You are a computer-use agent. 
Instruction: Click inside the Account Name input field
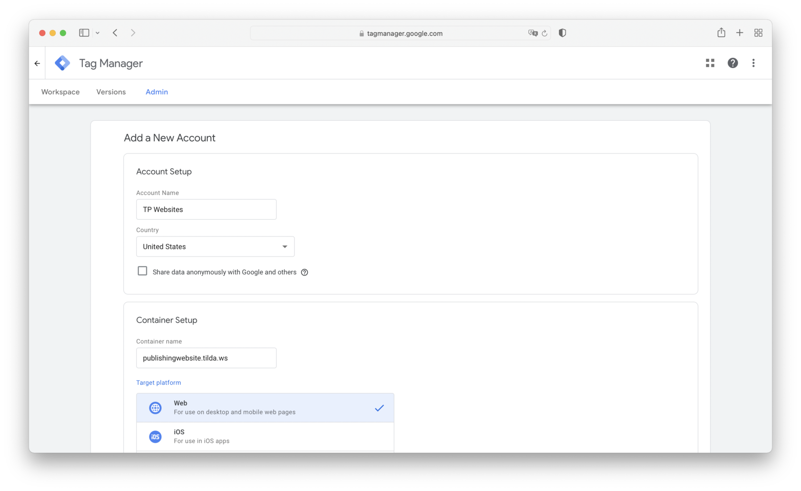tap(206, 209)
